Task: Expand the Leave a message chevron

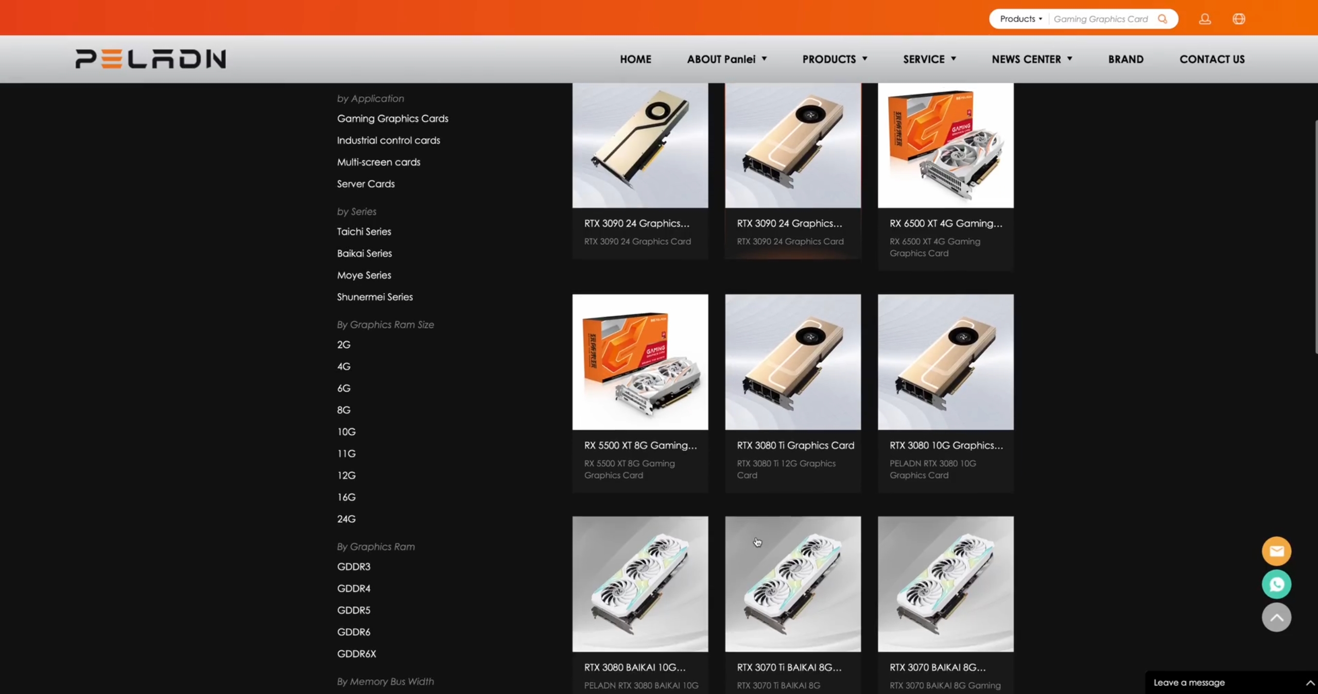Action: pyautogui.click(x=1310, y=683)
